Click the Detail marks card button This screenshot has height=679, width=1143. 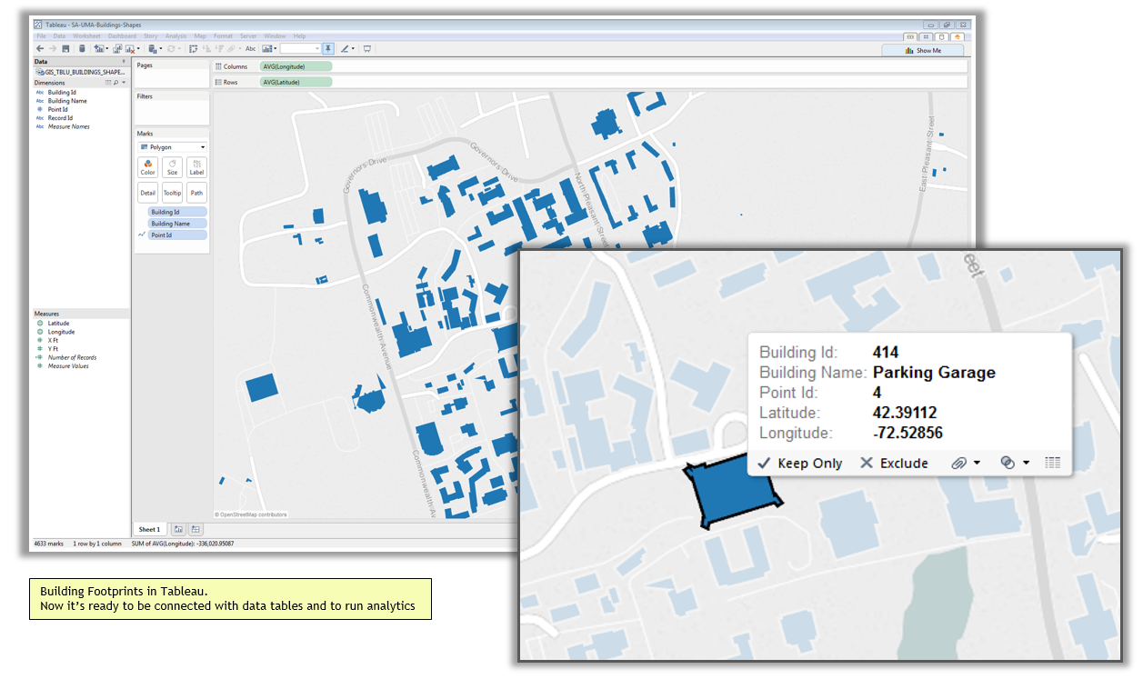click(148, 192)
